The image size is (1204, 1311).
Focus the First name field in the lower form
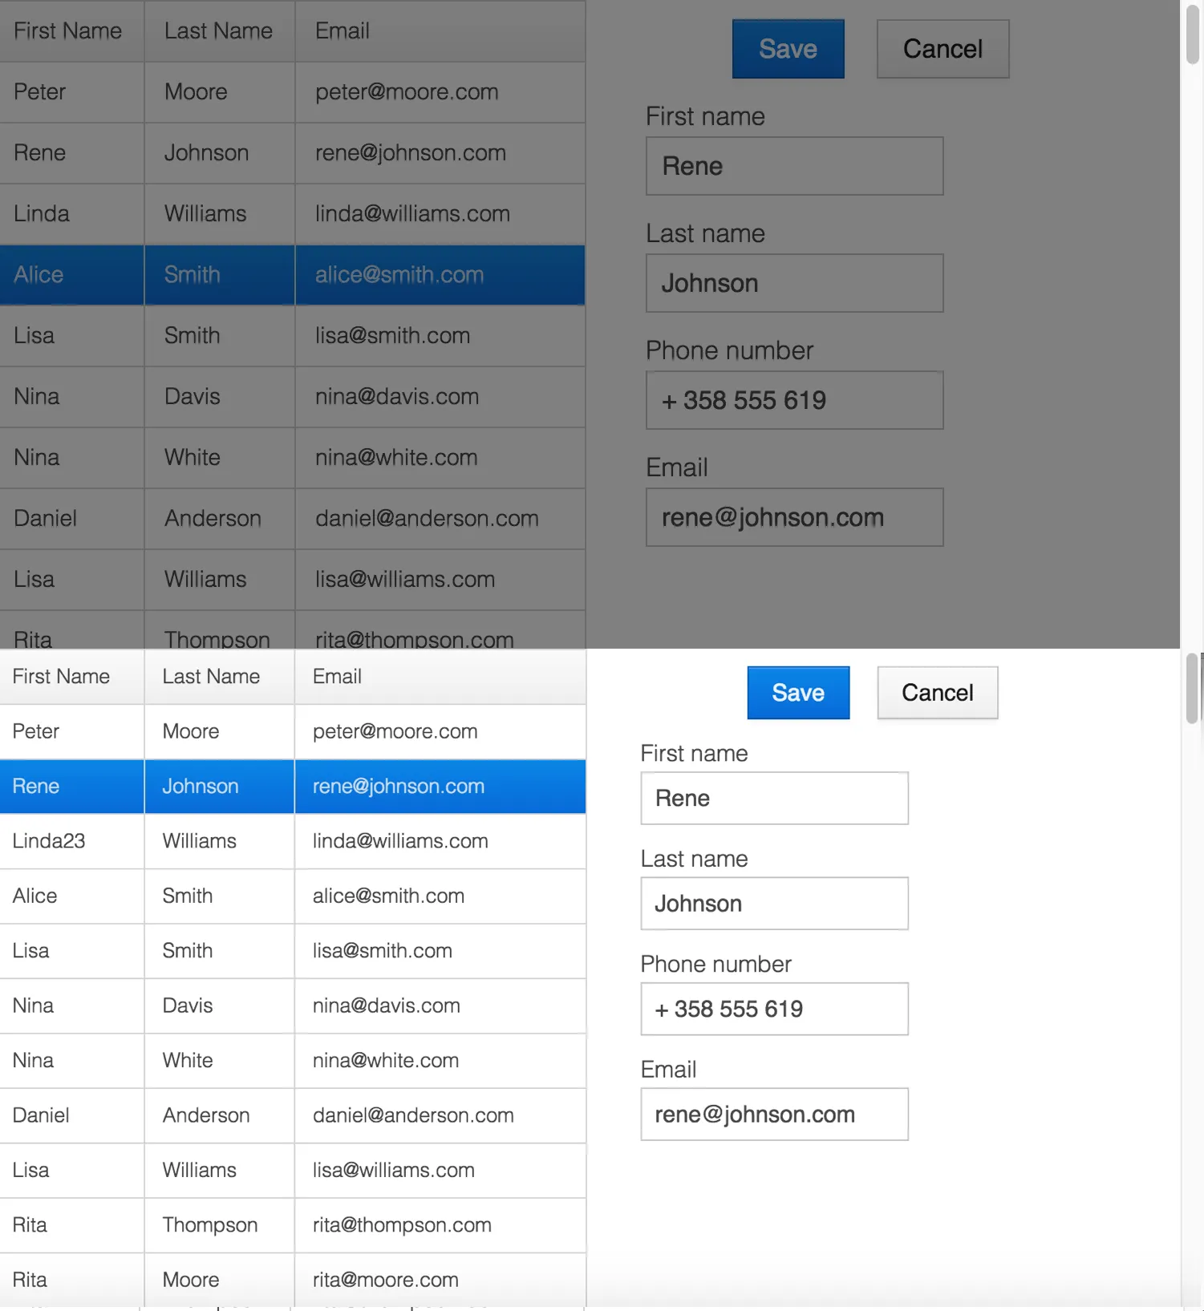pyautogui.click(x=774, y=799)
